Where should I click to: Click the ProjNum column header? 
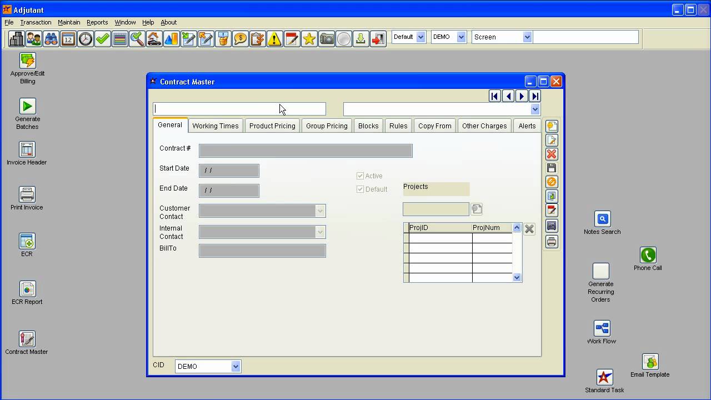(x=492, y=228)
